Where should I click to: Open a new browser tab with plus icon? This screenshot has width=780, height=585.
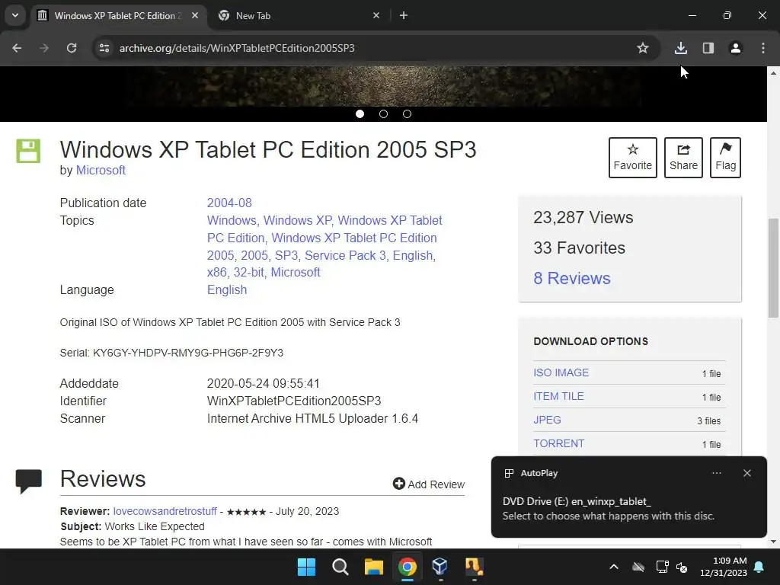coord(404,15)
